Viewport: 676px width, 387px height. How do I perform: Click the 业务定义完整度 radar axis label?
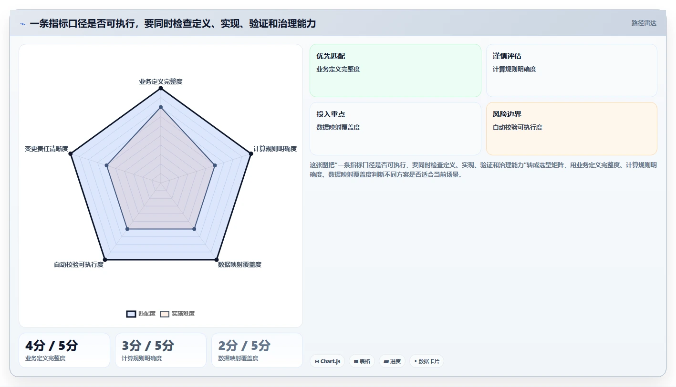tap(161, 81)
